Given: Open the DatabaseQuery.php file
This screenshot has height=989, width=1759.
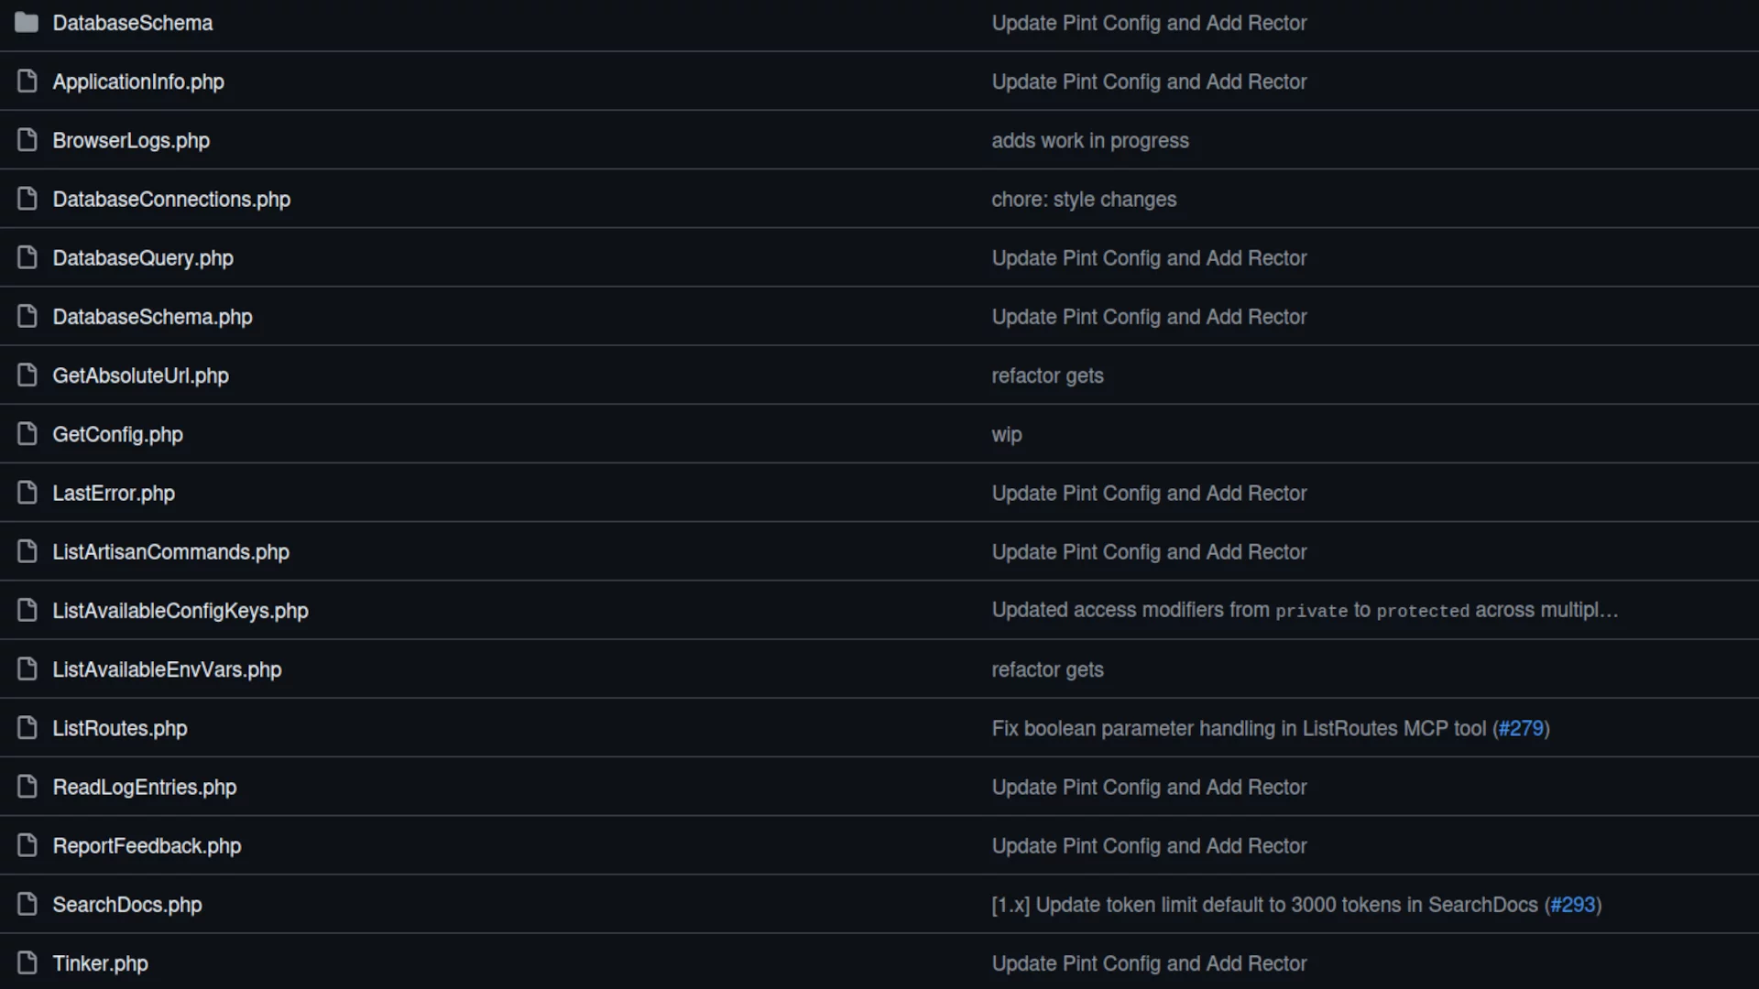Looking at the screenshot, I should pyautogui.click(x=143, y=258).
